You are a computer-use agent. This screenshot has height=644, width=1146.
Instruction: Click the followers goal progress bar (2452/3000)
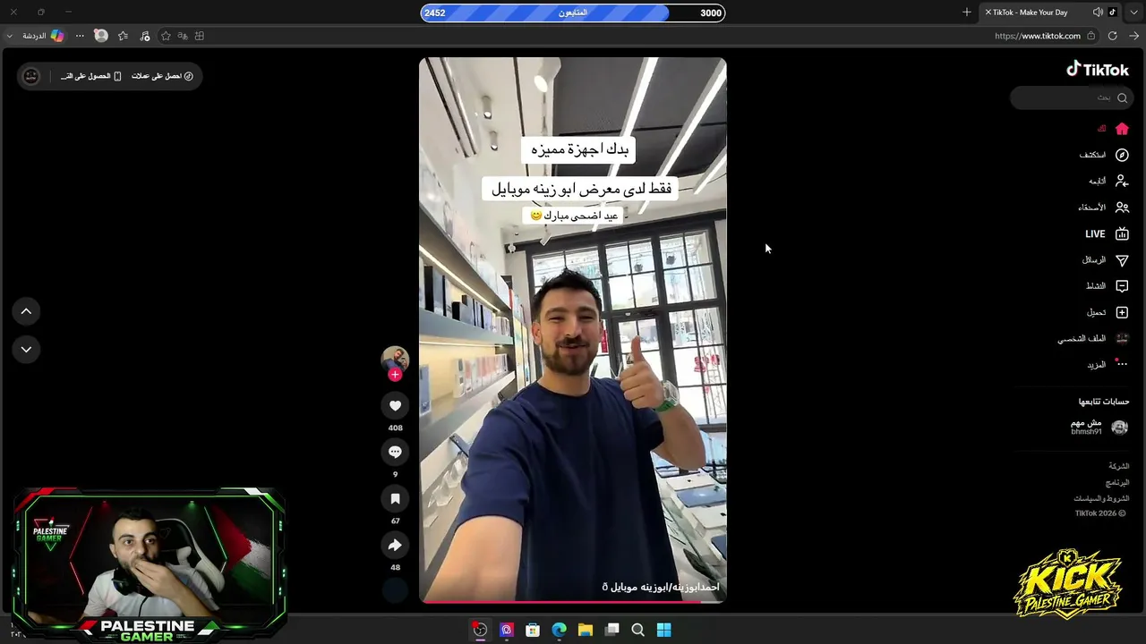573,13
